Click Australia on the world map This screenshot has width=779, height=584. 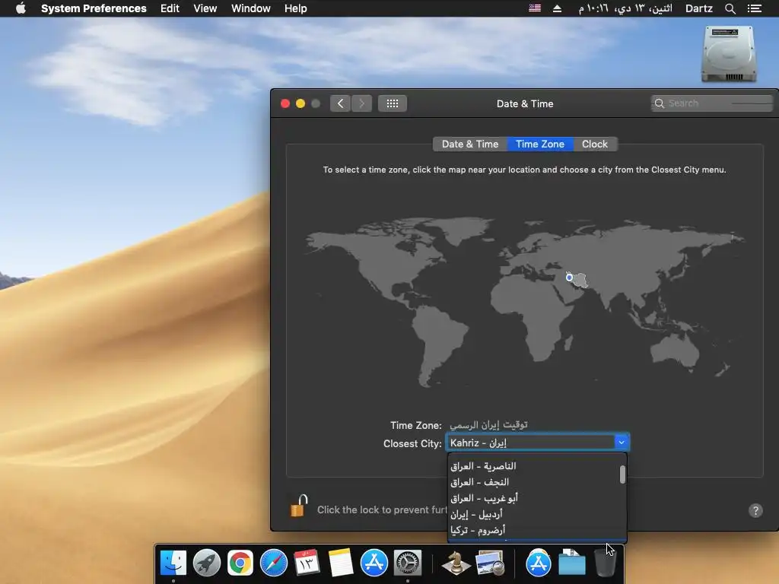pyautogui.click(x=676, y=349)
